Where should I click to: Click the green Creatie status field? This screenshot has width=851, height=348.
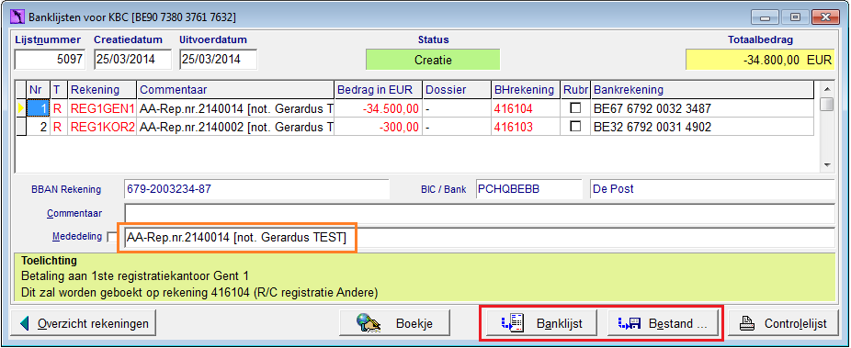tap(433, 60)
